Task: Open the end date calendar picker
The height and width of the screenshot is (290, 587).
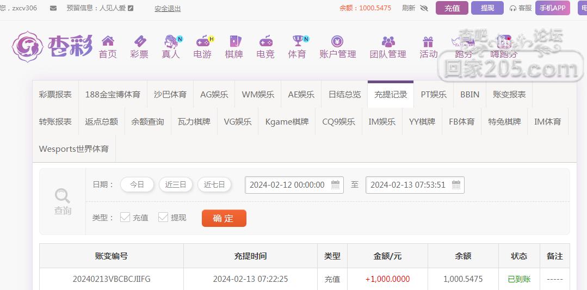Action: (456, 184)
